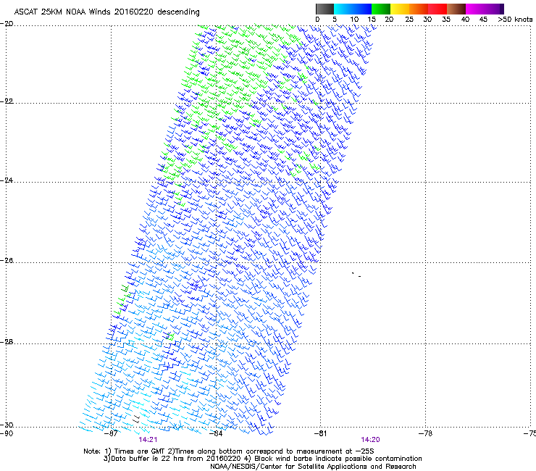The width and height of the screenshot is (536, 471).
Task: Click the purple time label 14:21
Action: 148,440
